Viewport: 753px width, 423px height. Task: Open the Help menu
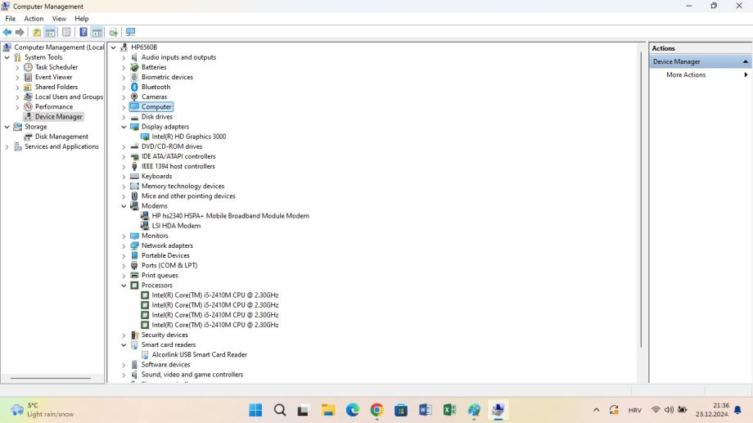82,19
